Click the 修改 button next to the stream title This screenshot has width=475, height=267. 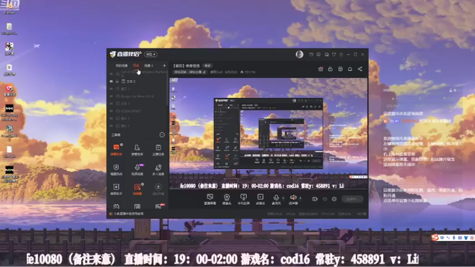click(207, 66)
